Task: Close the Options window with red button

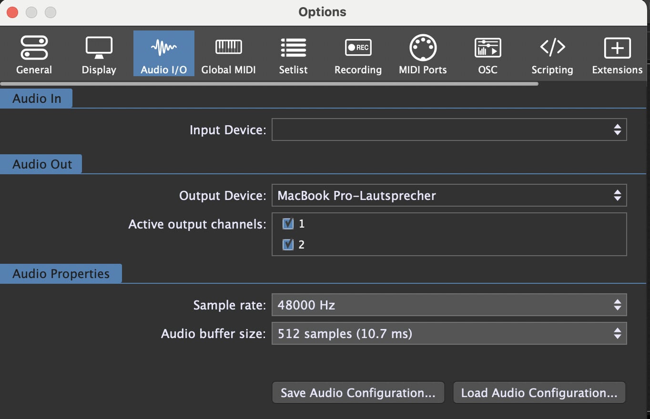Action: coord(12,12)
